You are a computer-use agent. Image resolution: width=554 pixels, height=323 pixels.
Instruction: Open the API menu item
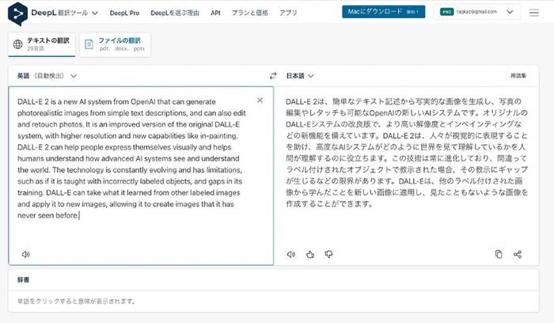click(x=215, y=13)
